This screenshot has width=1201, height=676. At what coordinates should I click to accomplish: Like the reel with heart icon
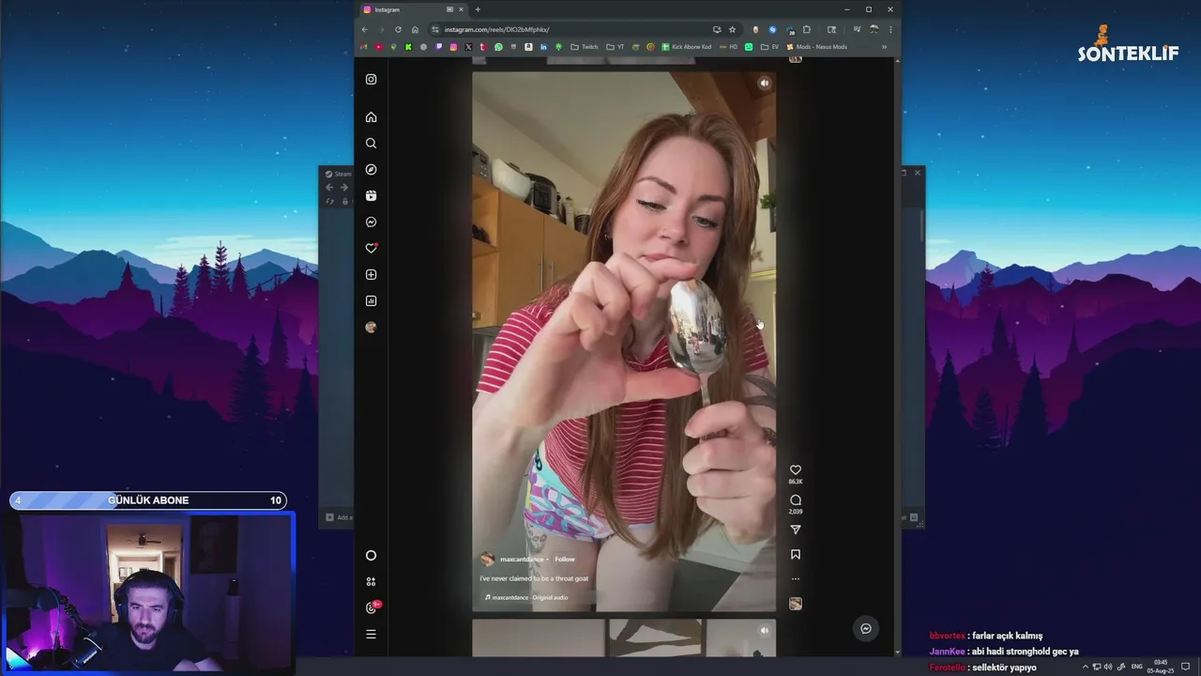tap(796, 470)
